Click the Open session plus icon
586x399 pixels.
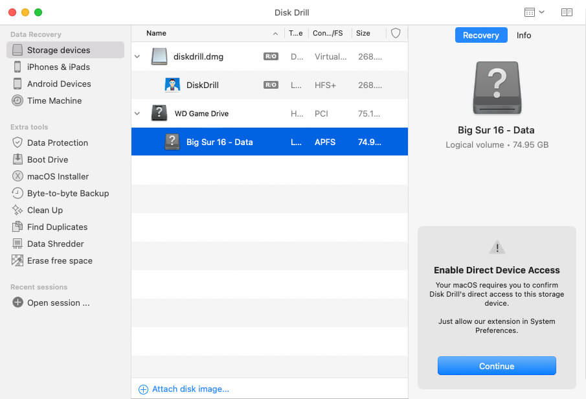point(17,302)
